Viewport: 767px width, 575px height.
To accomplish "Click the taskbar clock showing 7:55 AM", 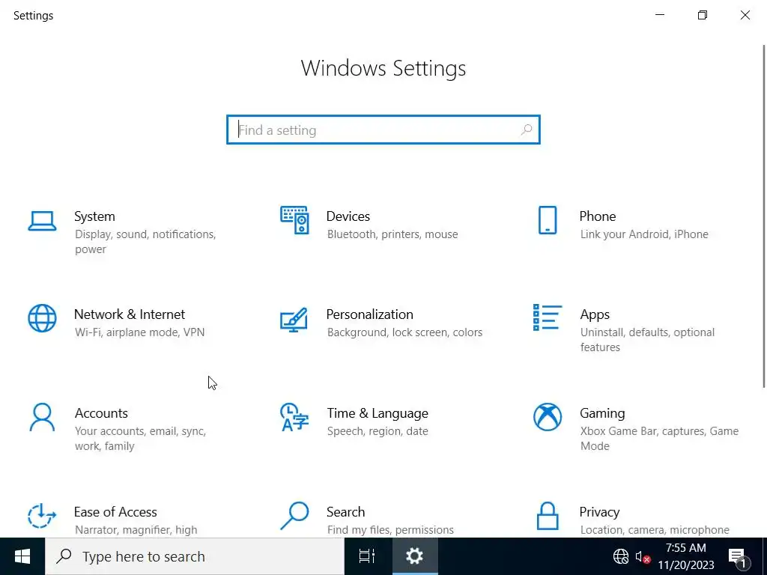I will click(685, 556).
